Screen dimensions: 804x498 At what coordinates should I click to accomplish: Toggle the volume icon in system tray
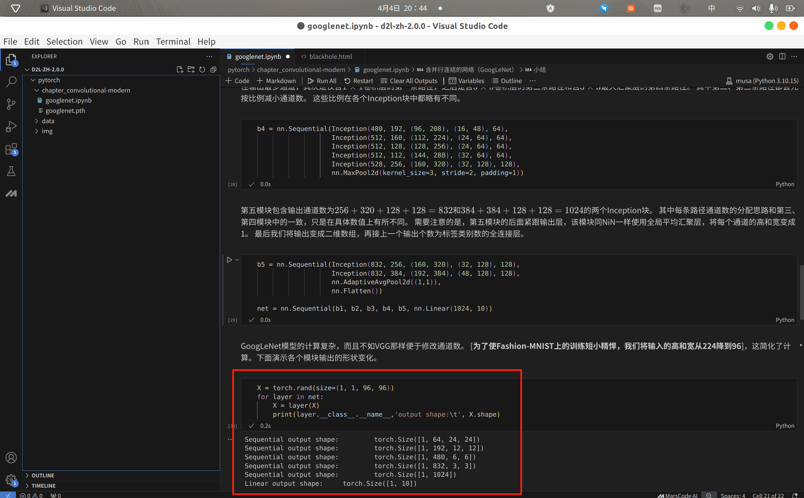pyautogui.click(x=756, y=8)
